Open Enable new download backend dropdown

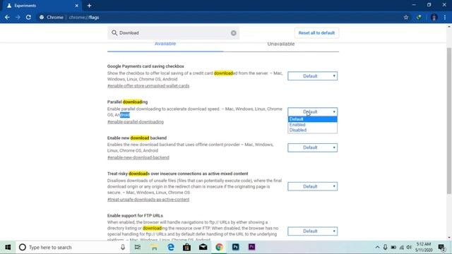312,147
